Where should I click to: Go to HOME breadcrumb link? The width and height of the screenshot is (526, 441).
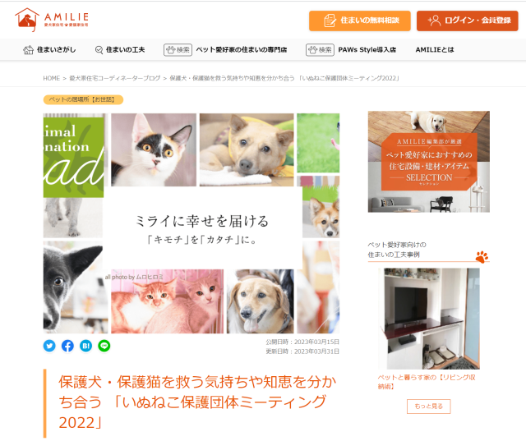pyautogui.click(x=51, y=78)
